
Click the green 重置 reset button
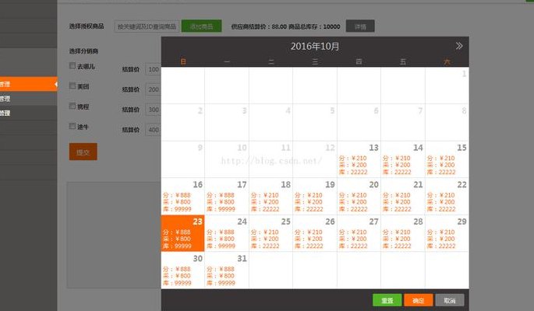[x=387, y=300]
